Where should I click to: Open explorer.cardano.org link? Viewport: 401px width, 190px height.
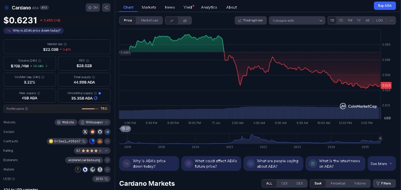(x=84, y=160)
